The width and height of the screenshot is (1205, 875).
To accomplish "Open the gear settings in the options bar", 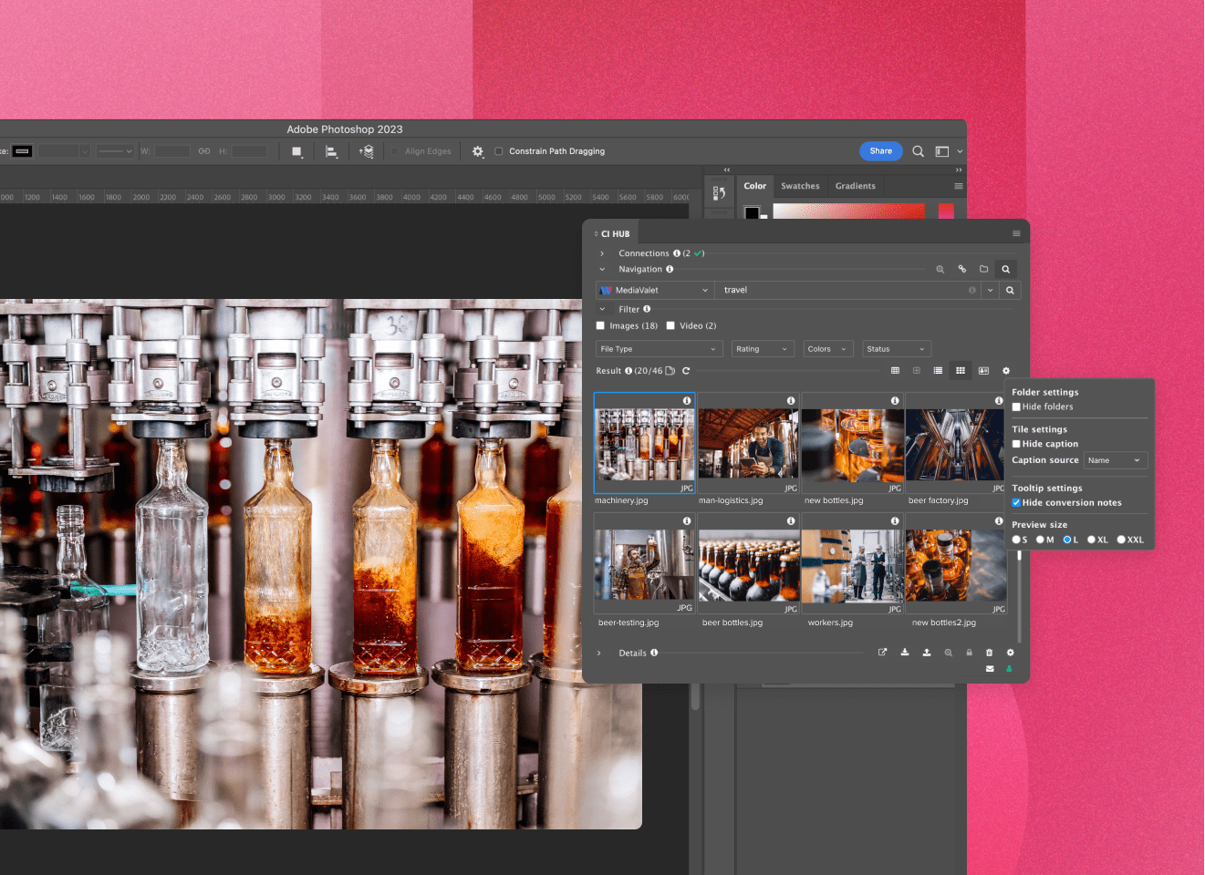I will click(478, 151).
